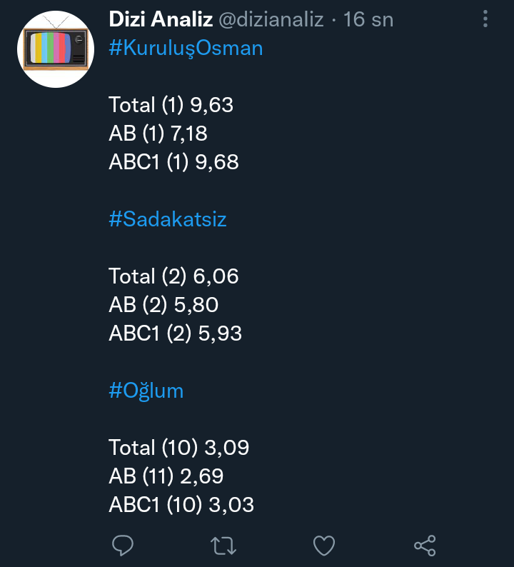This screenshot has height=567, width=514.
Task: Click the 'Total (2) 6,06' text line
Action: (x=174, y=276)
